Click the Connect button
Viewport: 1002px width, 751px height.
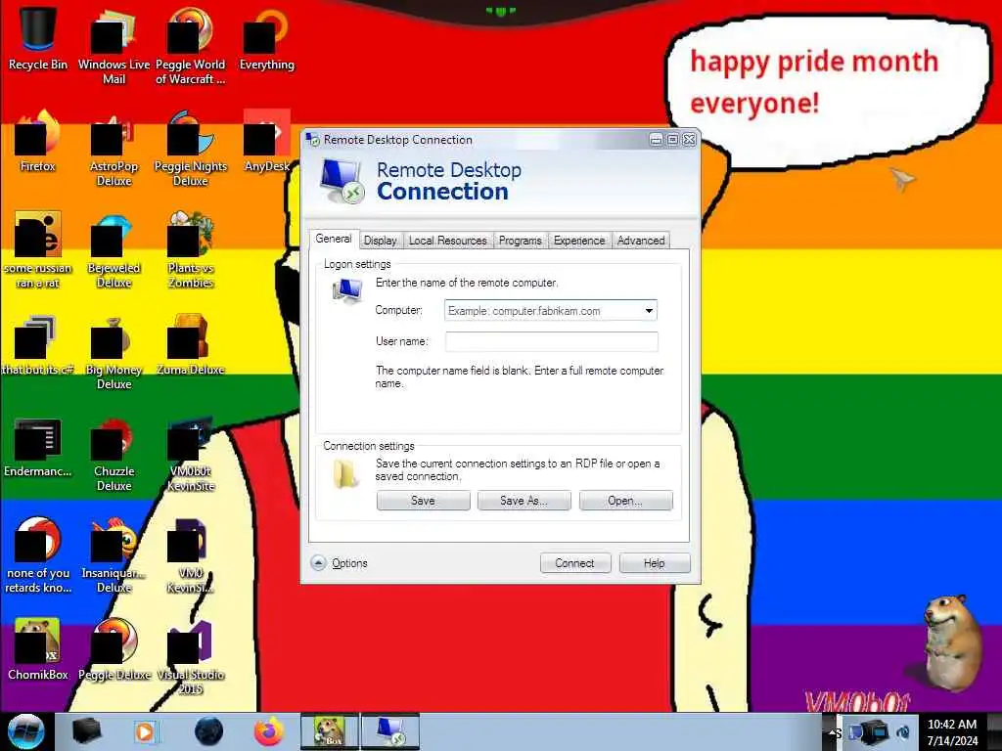pyautogui.click(x=575, y=562)
